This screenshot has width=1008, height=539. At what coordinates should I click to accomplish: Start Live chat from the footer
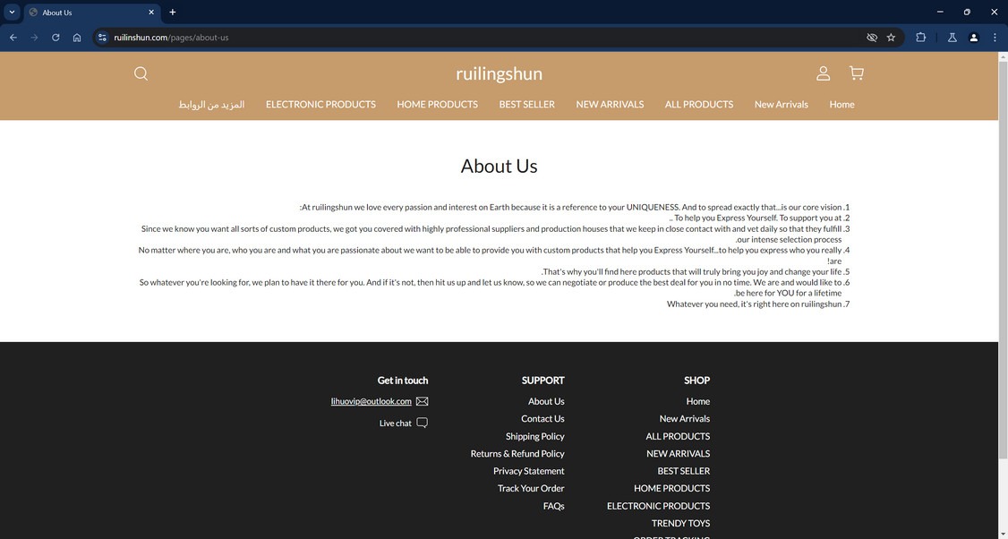click(x=396, y=423)
